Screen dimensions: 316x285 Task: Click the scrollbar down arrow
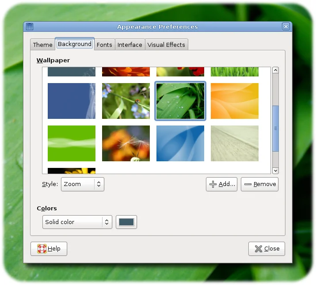(275, 171)
